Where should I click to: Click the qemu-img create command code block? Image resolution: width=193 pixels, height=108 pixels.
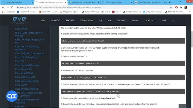123,91
